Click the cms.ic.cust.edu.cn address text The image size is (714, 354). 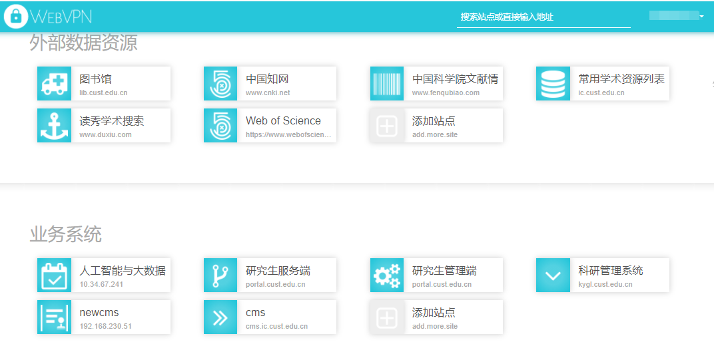pos(276,326)
